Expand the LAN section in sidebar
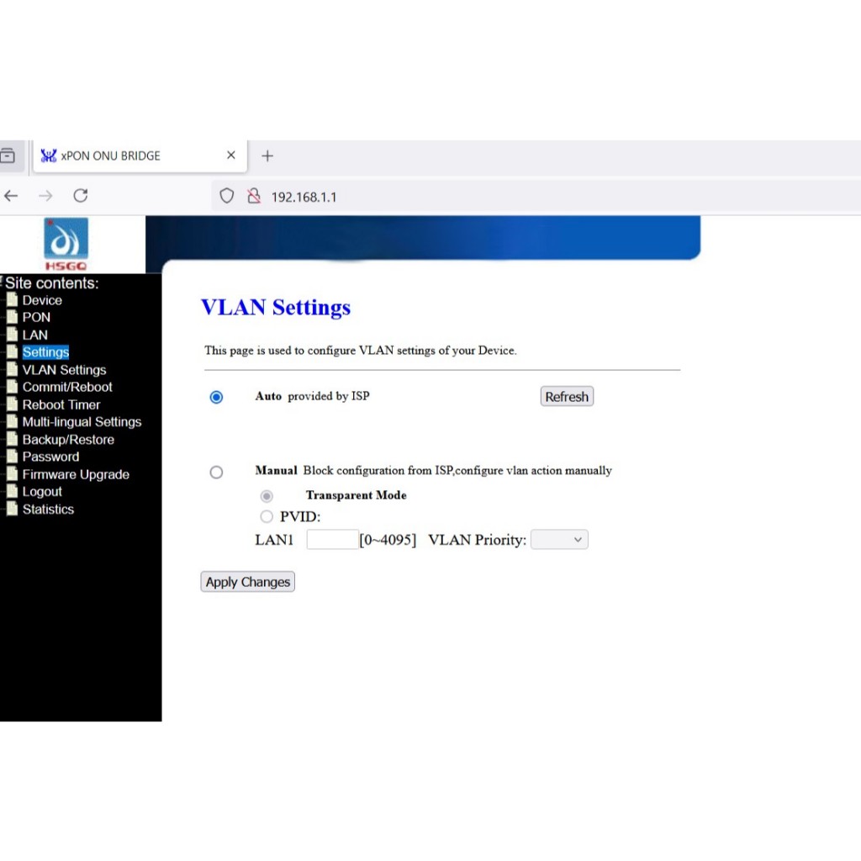The width and height of the screenshot is (861, 861). pos(34,335)
